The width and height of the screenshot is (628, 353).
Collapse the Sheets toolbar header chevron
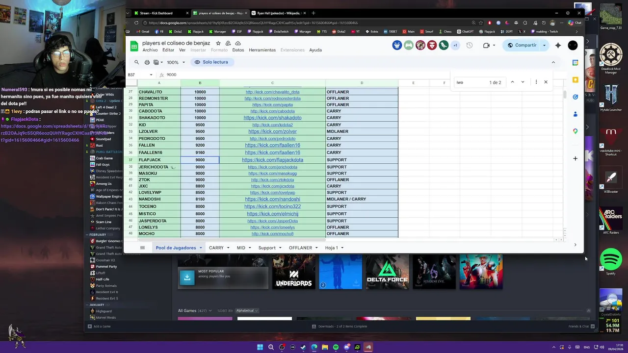click(x=553, y=62)
